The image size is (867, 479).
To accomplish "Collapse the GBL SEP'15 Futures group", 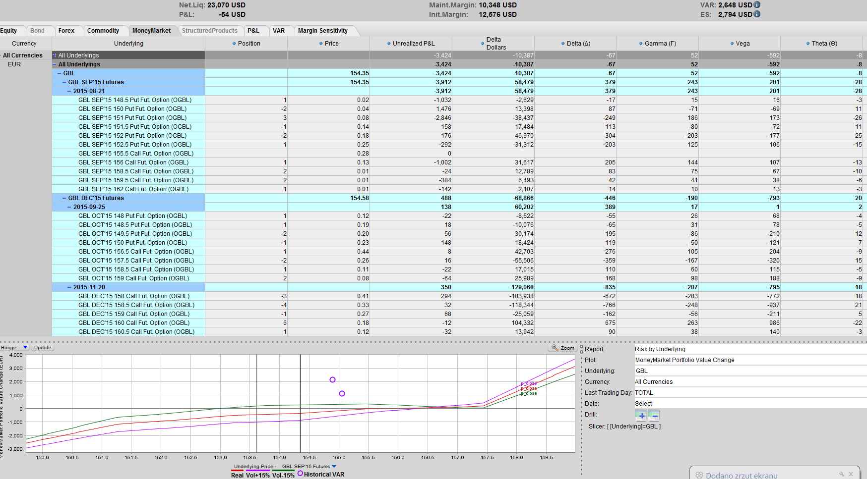I will pos(64,82).
